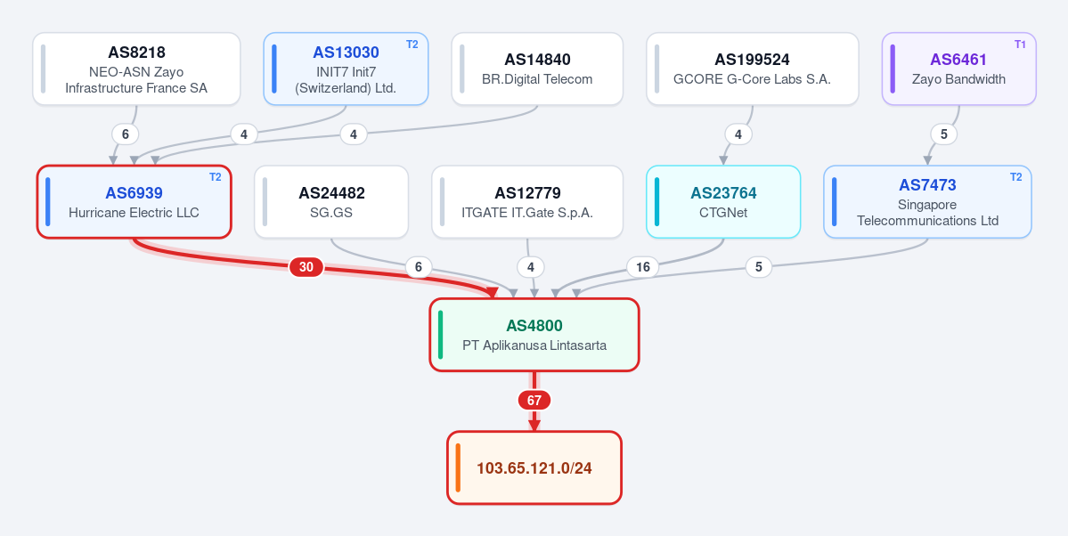Click the 6 edge label below AS8218
The image size is (1068, 536).
[126, 134]
